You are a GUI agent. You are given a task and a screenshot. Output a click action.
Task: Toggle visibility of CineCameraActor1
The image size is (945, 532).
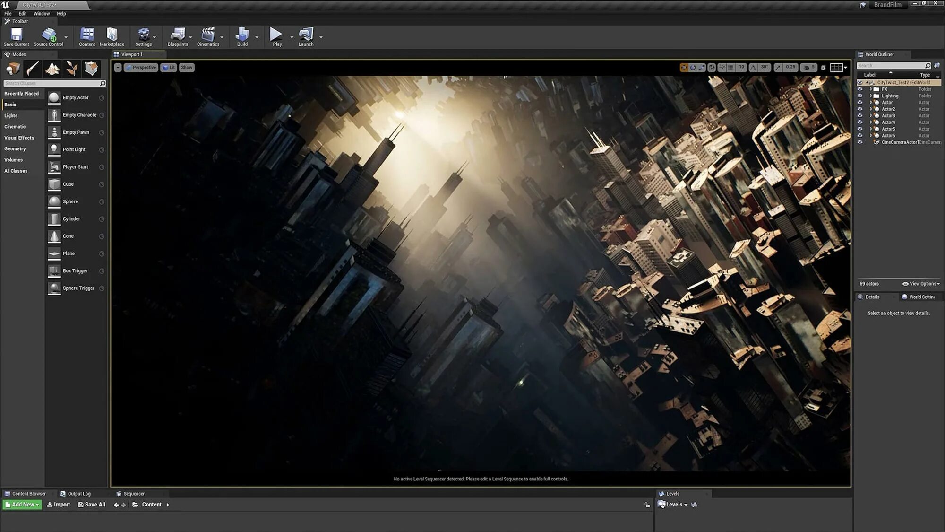pyautogui.click(x=860, y=142)
